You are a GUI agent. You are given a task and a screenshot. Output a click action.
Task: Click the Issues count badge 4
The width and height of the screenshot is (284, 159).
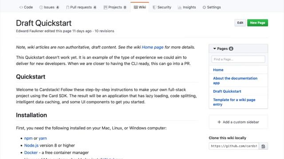(x=57, y=8)
